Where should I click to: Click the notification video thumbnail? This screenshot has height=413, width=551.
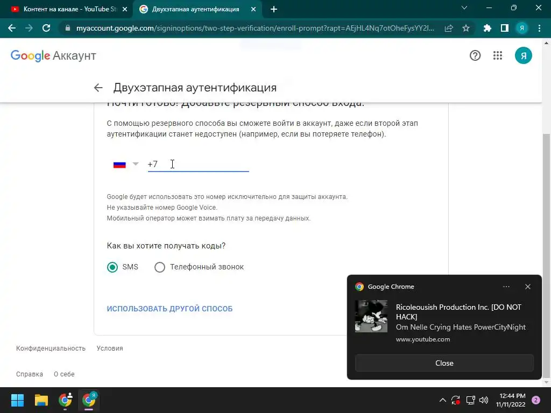(371, 316)
